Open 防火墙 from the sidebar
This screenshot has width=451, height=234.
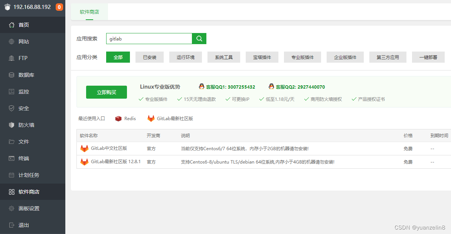[26, 125]
